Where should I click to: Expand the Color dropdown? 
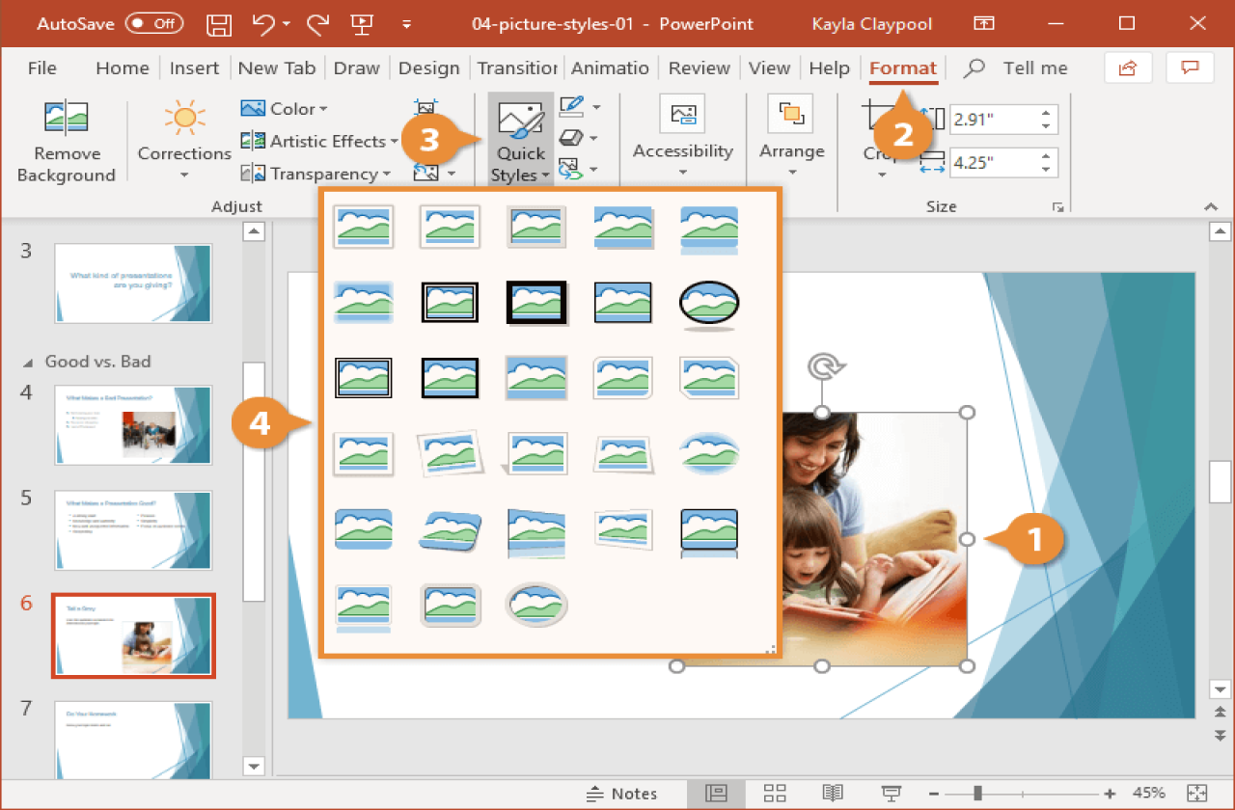pos(285,109)
